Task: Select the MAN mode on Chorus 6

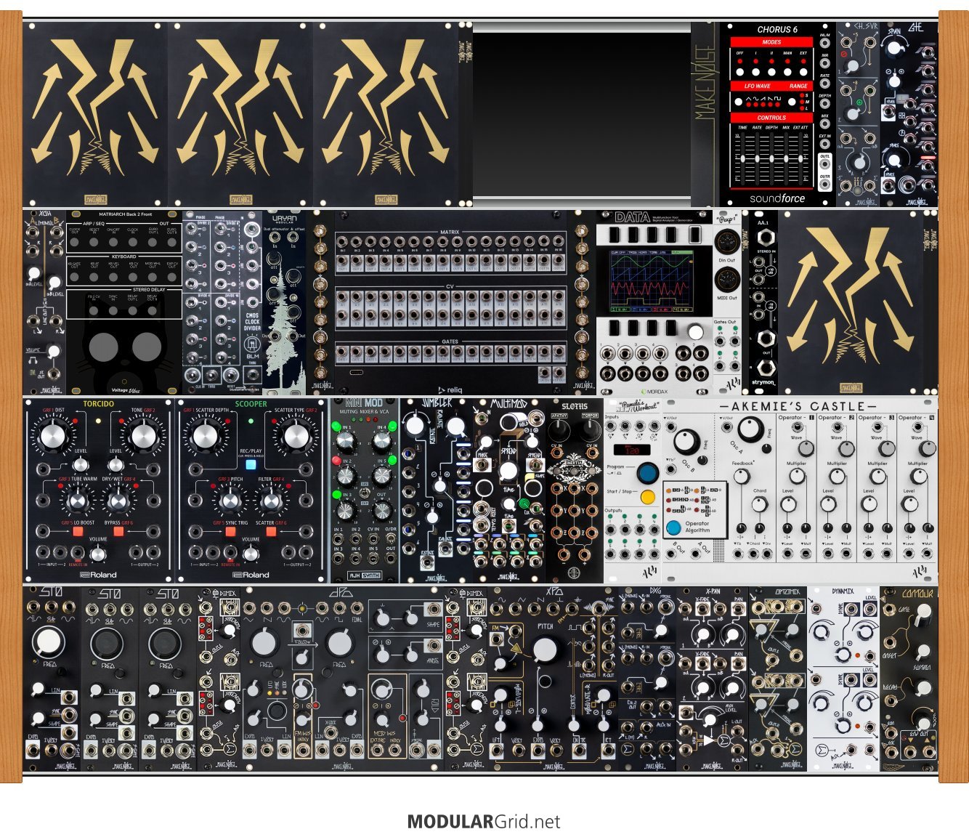Action: pos(787,72)
